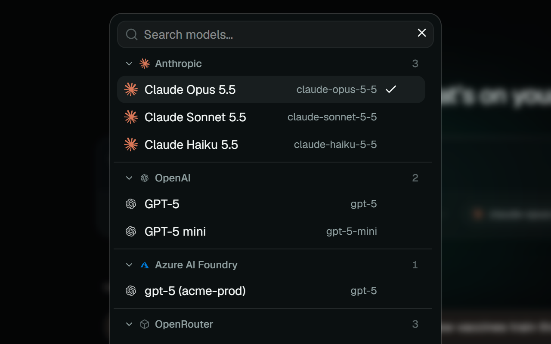Collapse the Anthropic group chevron
The image size is (551, 344).
point(129,64)
